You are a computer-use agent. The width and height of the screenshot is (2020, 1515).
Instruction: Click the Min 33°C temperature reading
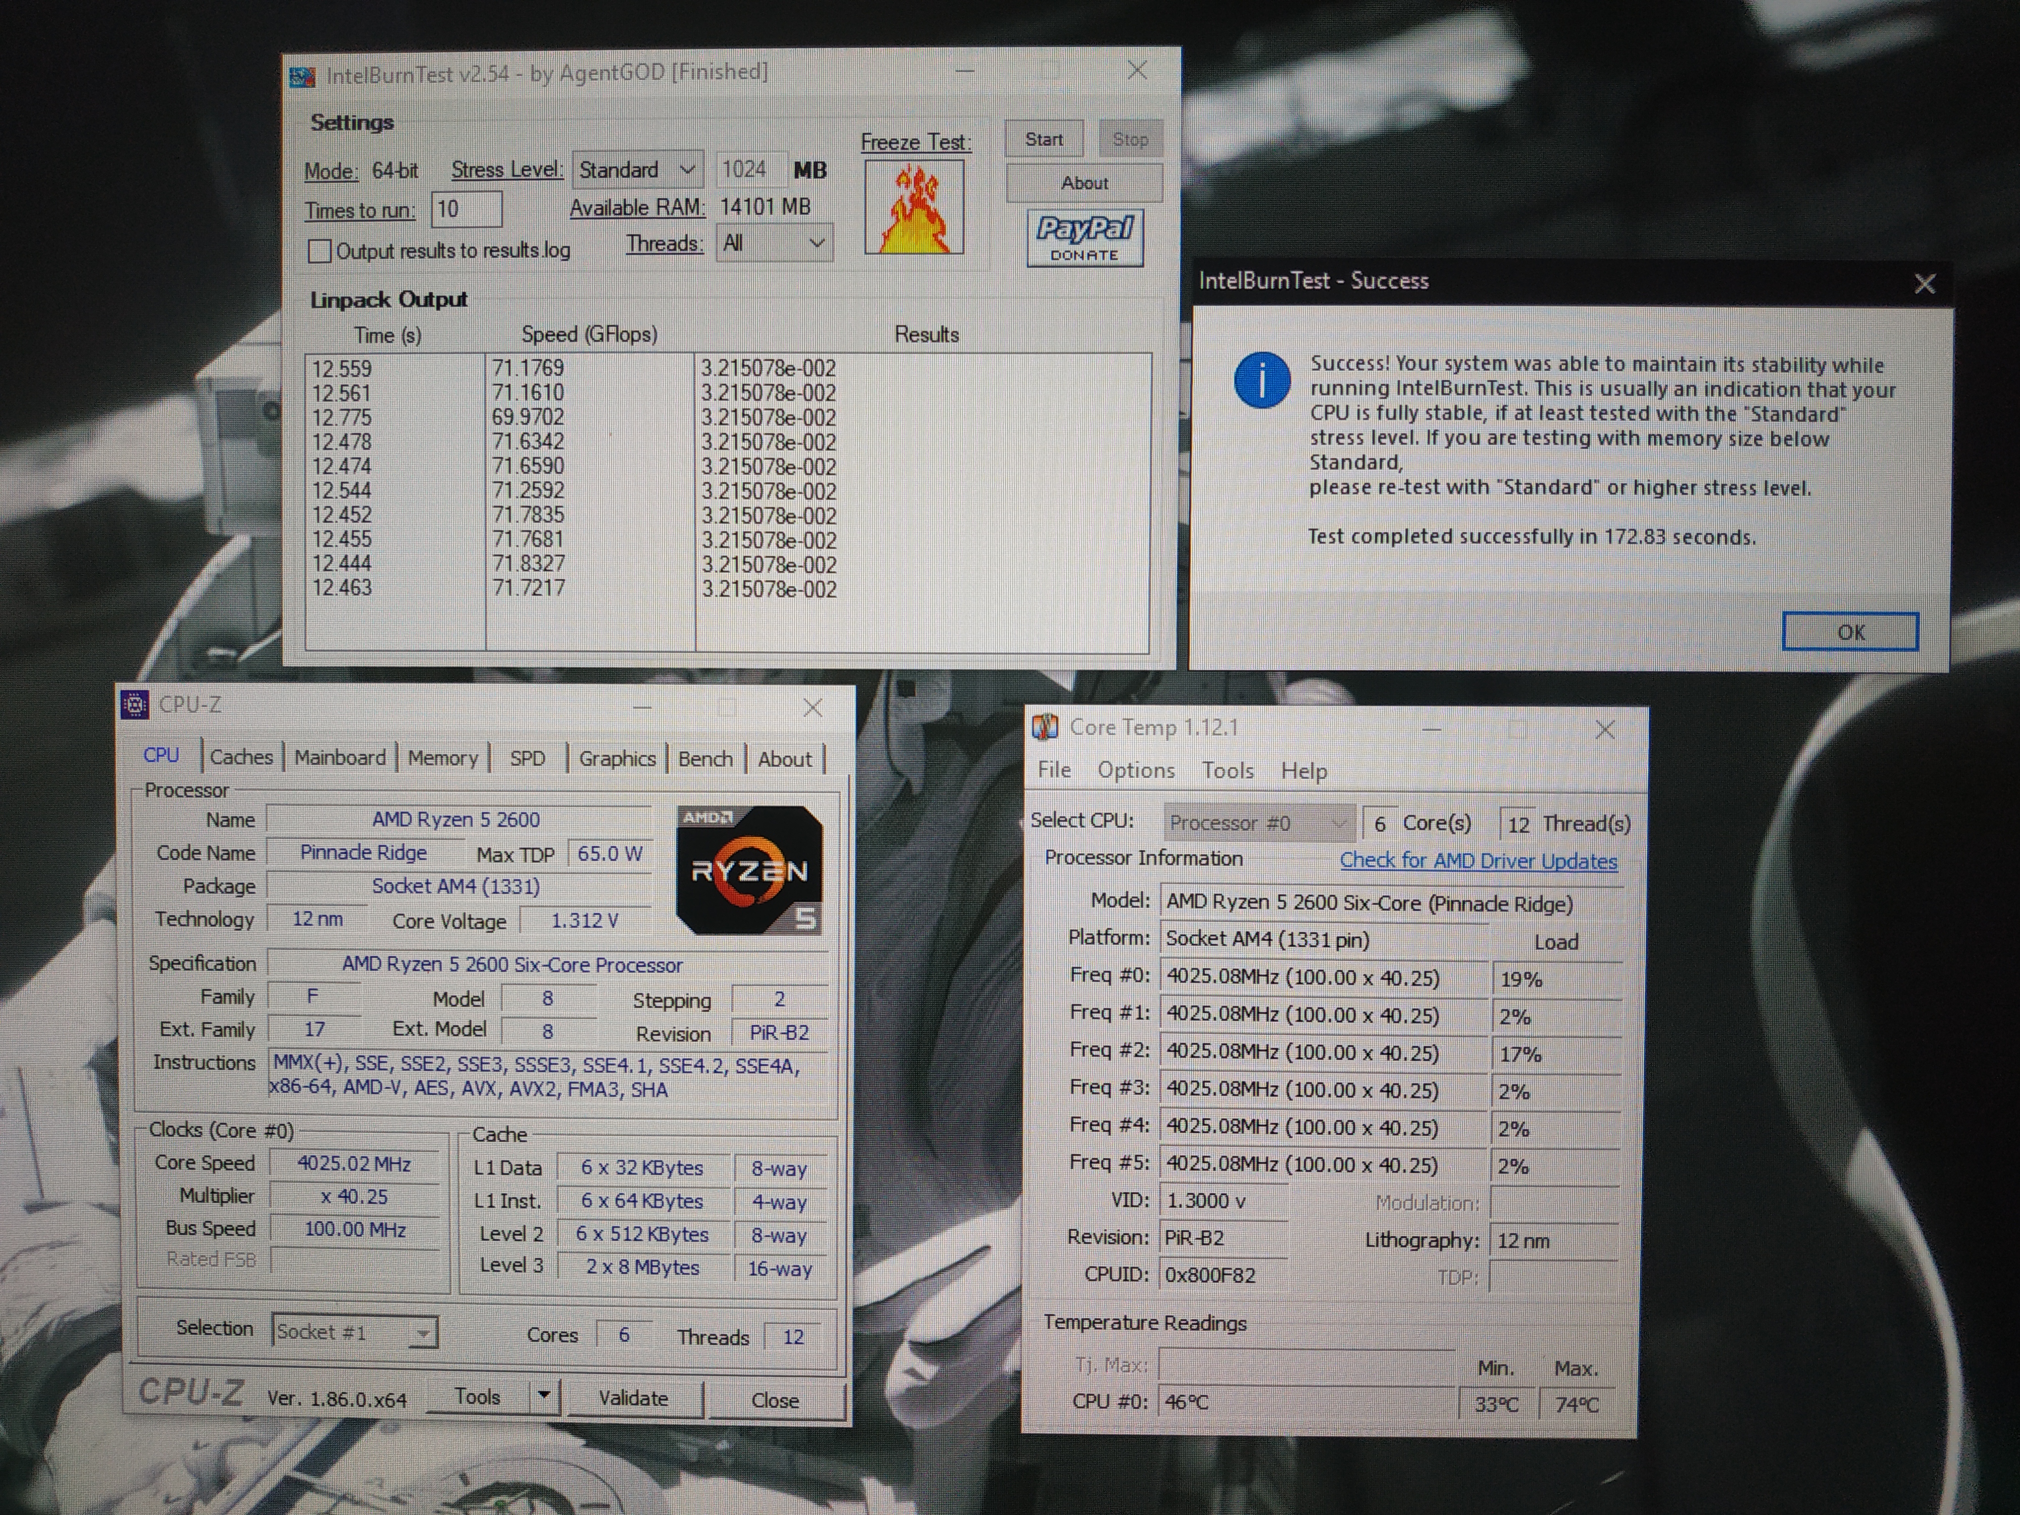click(x=1497, y=1404)
